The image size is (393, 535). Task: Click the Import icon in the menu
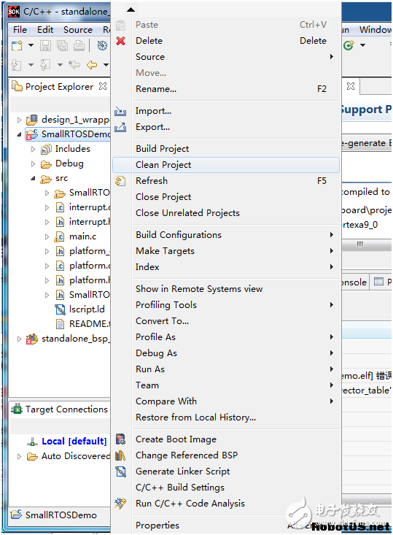click(120, 111)
